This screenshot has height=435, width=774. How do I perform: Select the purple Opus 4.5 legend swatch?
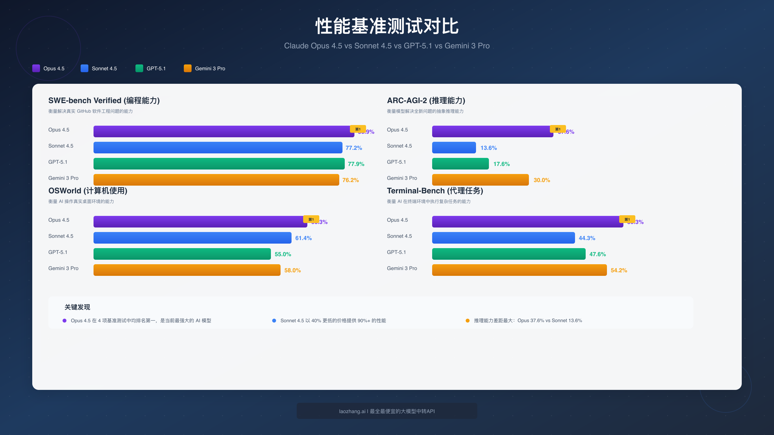click(36, 68)
